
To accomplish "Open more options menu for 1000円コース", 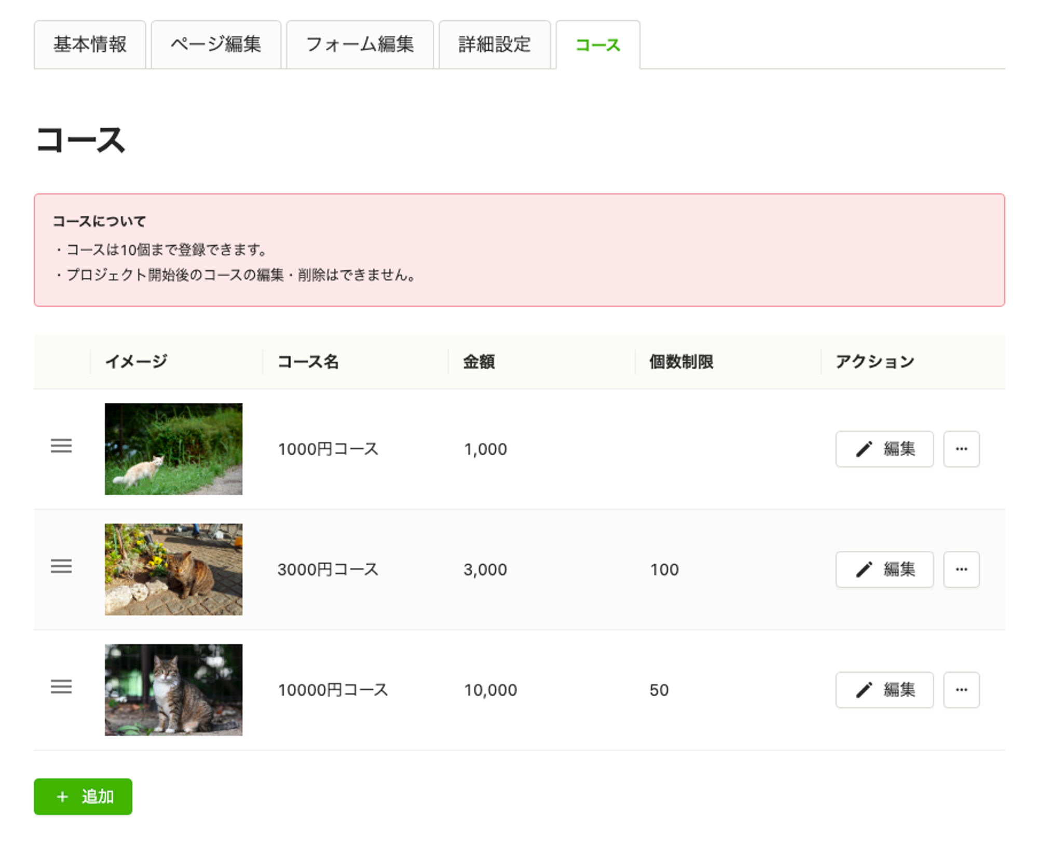I will [961, 449].
